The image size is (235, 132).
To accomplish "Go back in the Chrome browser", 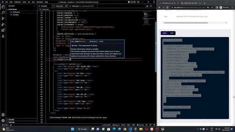I will 159,7.
